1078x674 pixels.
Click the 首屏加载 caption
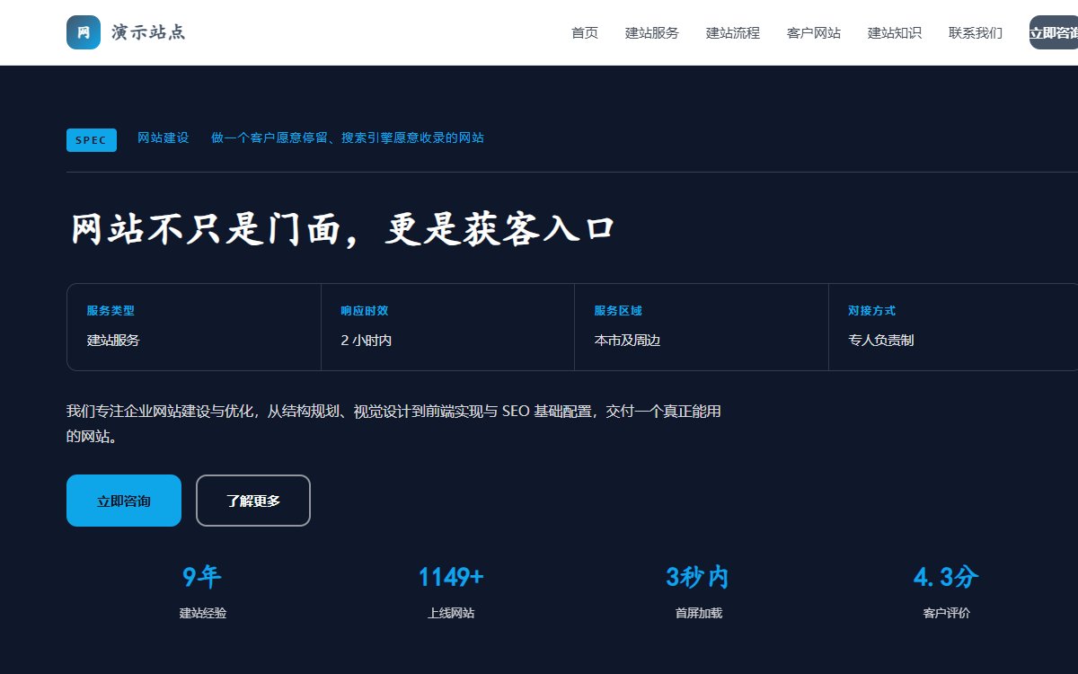[699, 614]
